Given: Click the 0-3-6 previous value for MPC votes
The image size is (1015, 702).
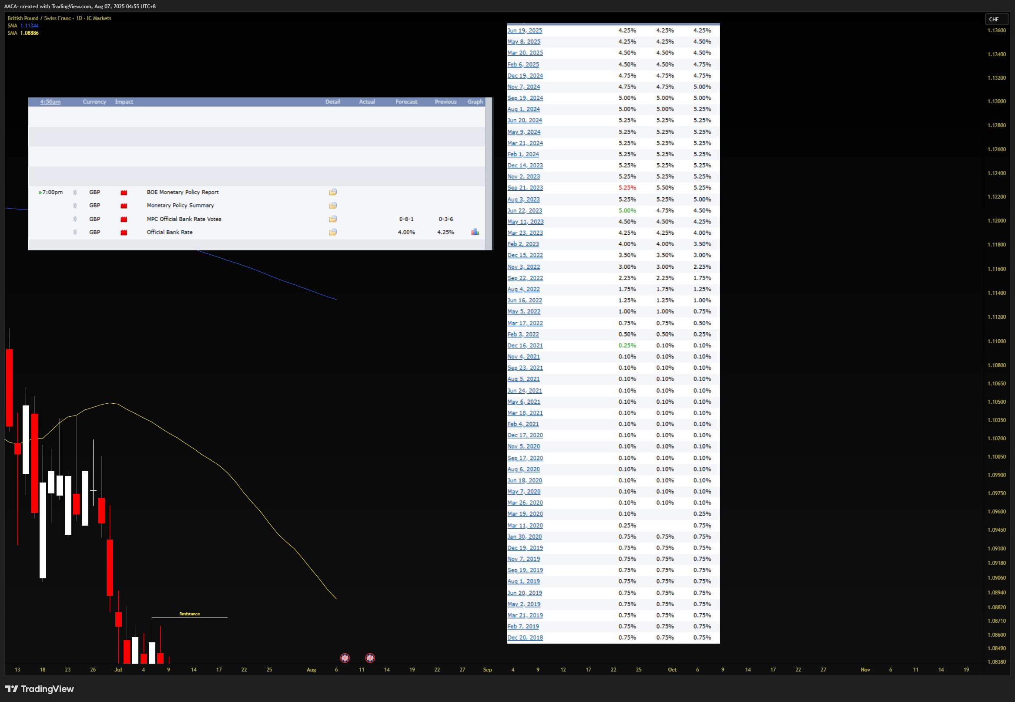Looking at the screenshot, I should pos(446,219).
